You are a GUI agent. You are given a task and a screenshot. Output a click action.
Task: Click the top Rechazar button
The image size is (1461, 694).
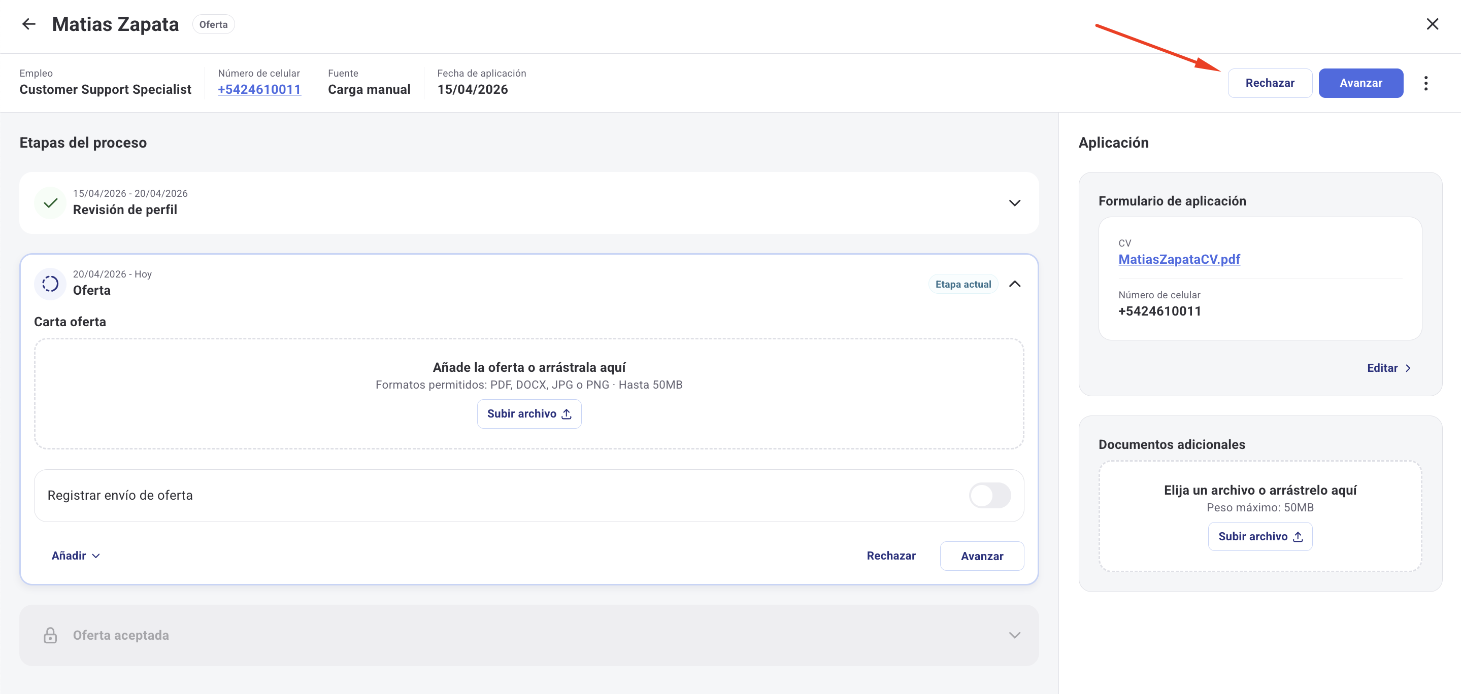pyautogui.click(x=1269, y=83)
